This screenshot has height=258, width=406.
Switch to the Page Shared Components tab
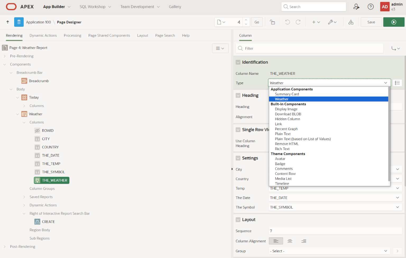tap(109, 35)
